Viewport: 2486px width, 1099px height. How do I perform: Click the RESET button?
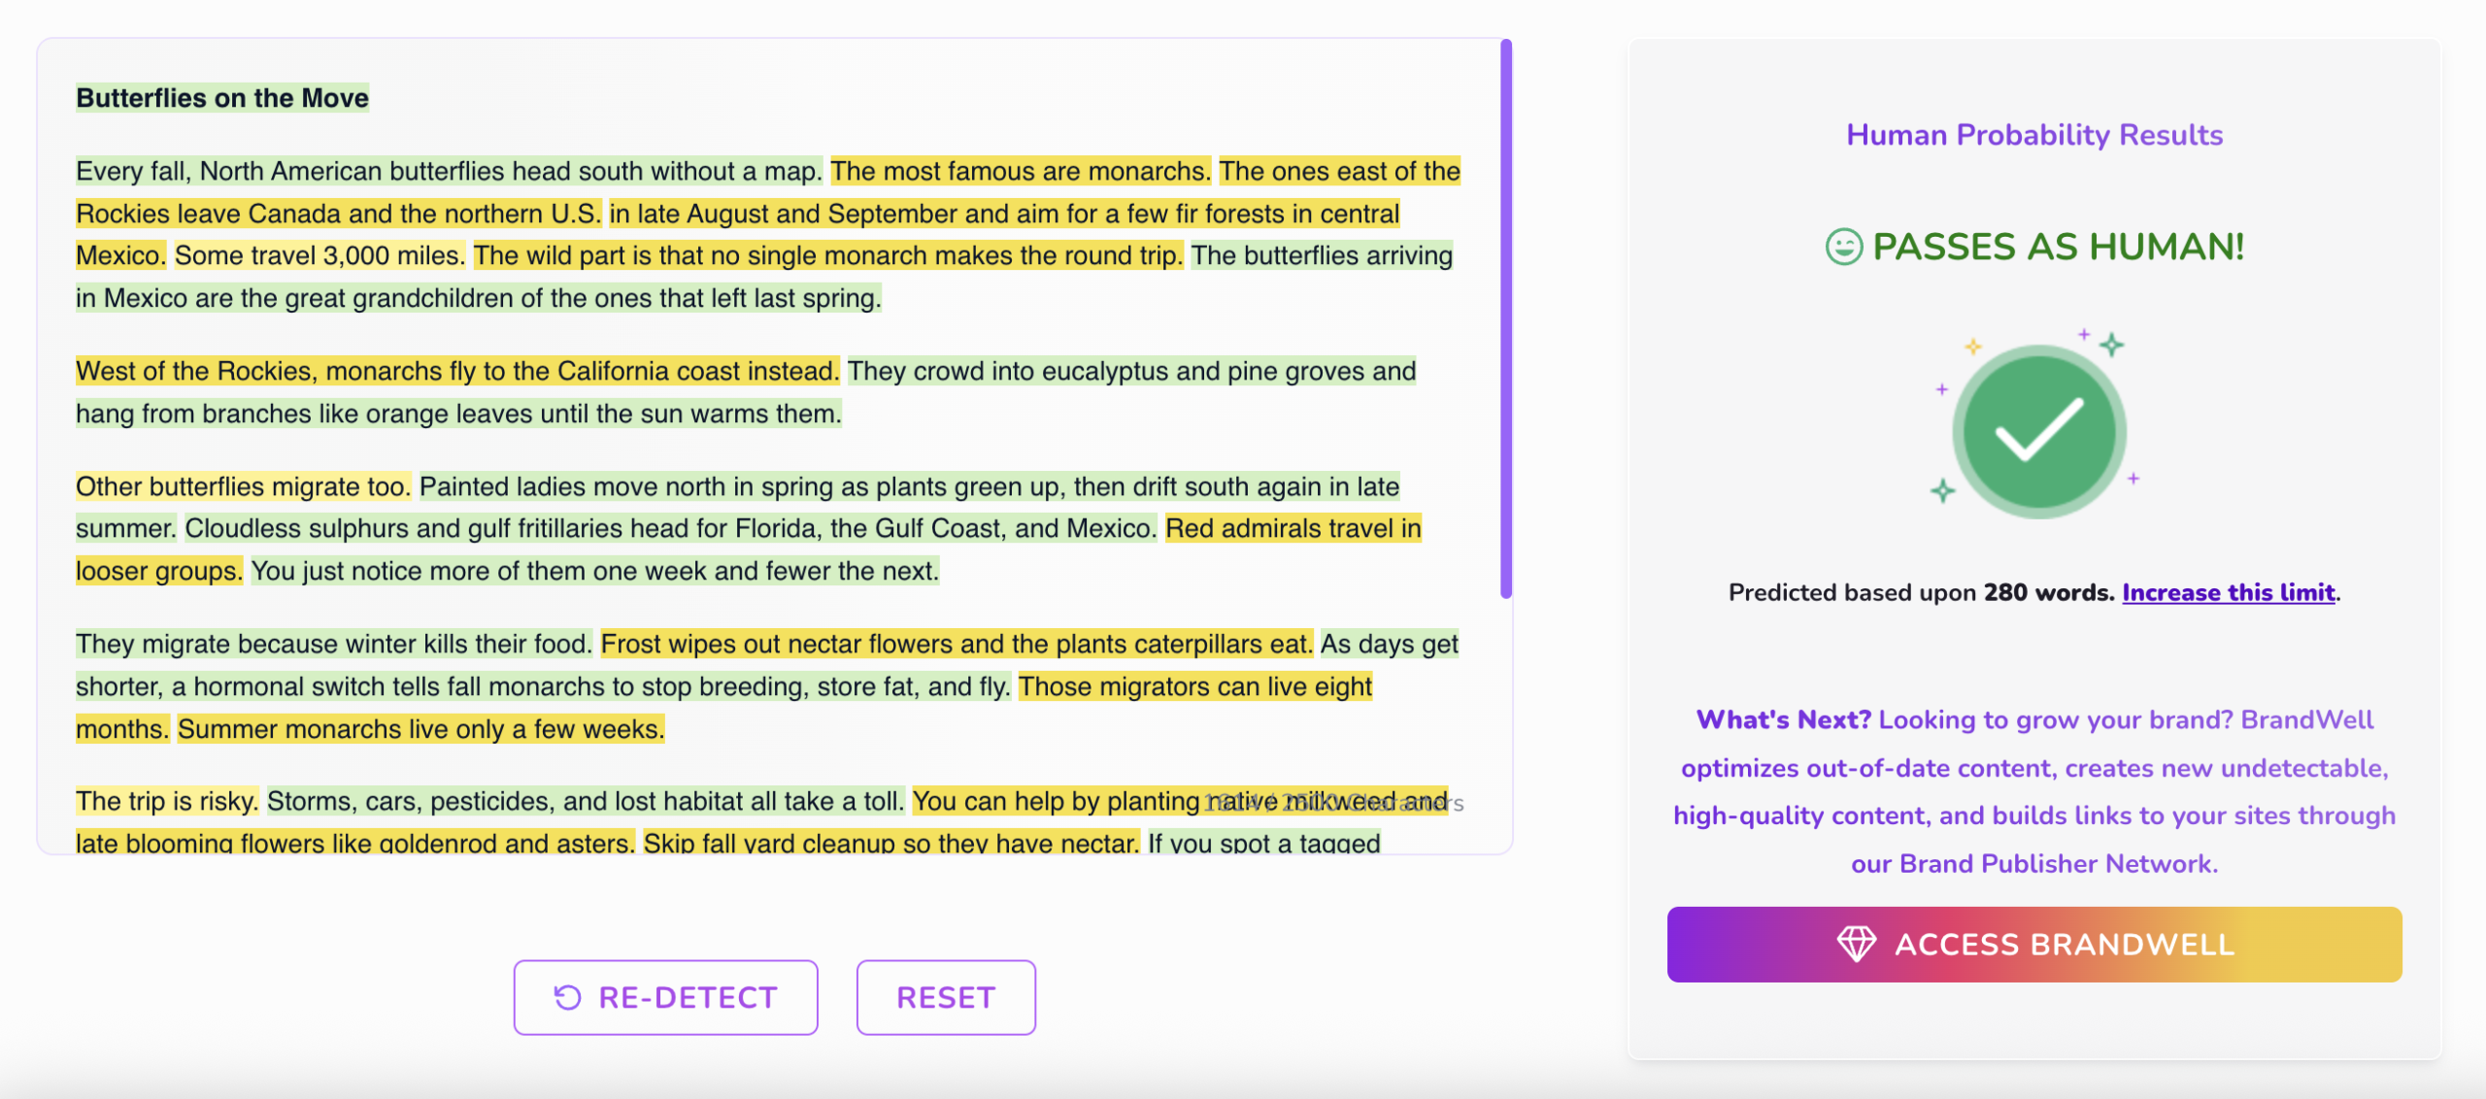946,997
